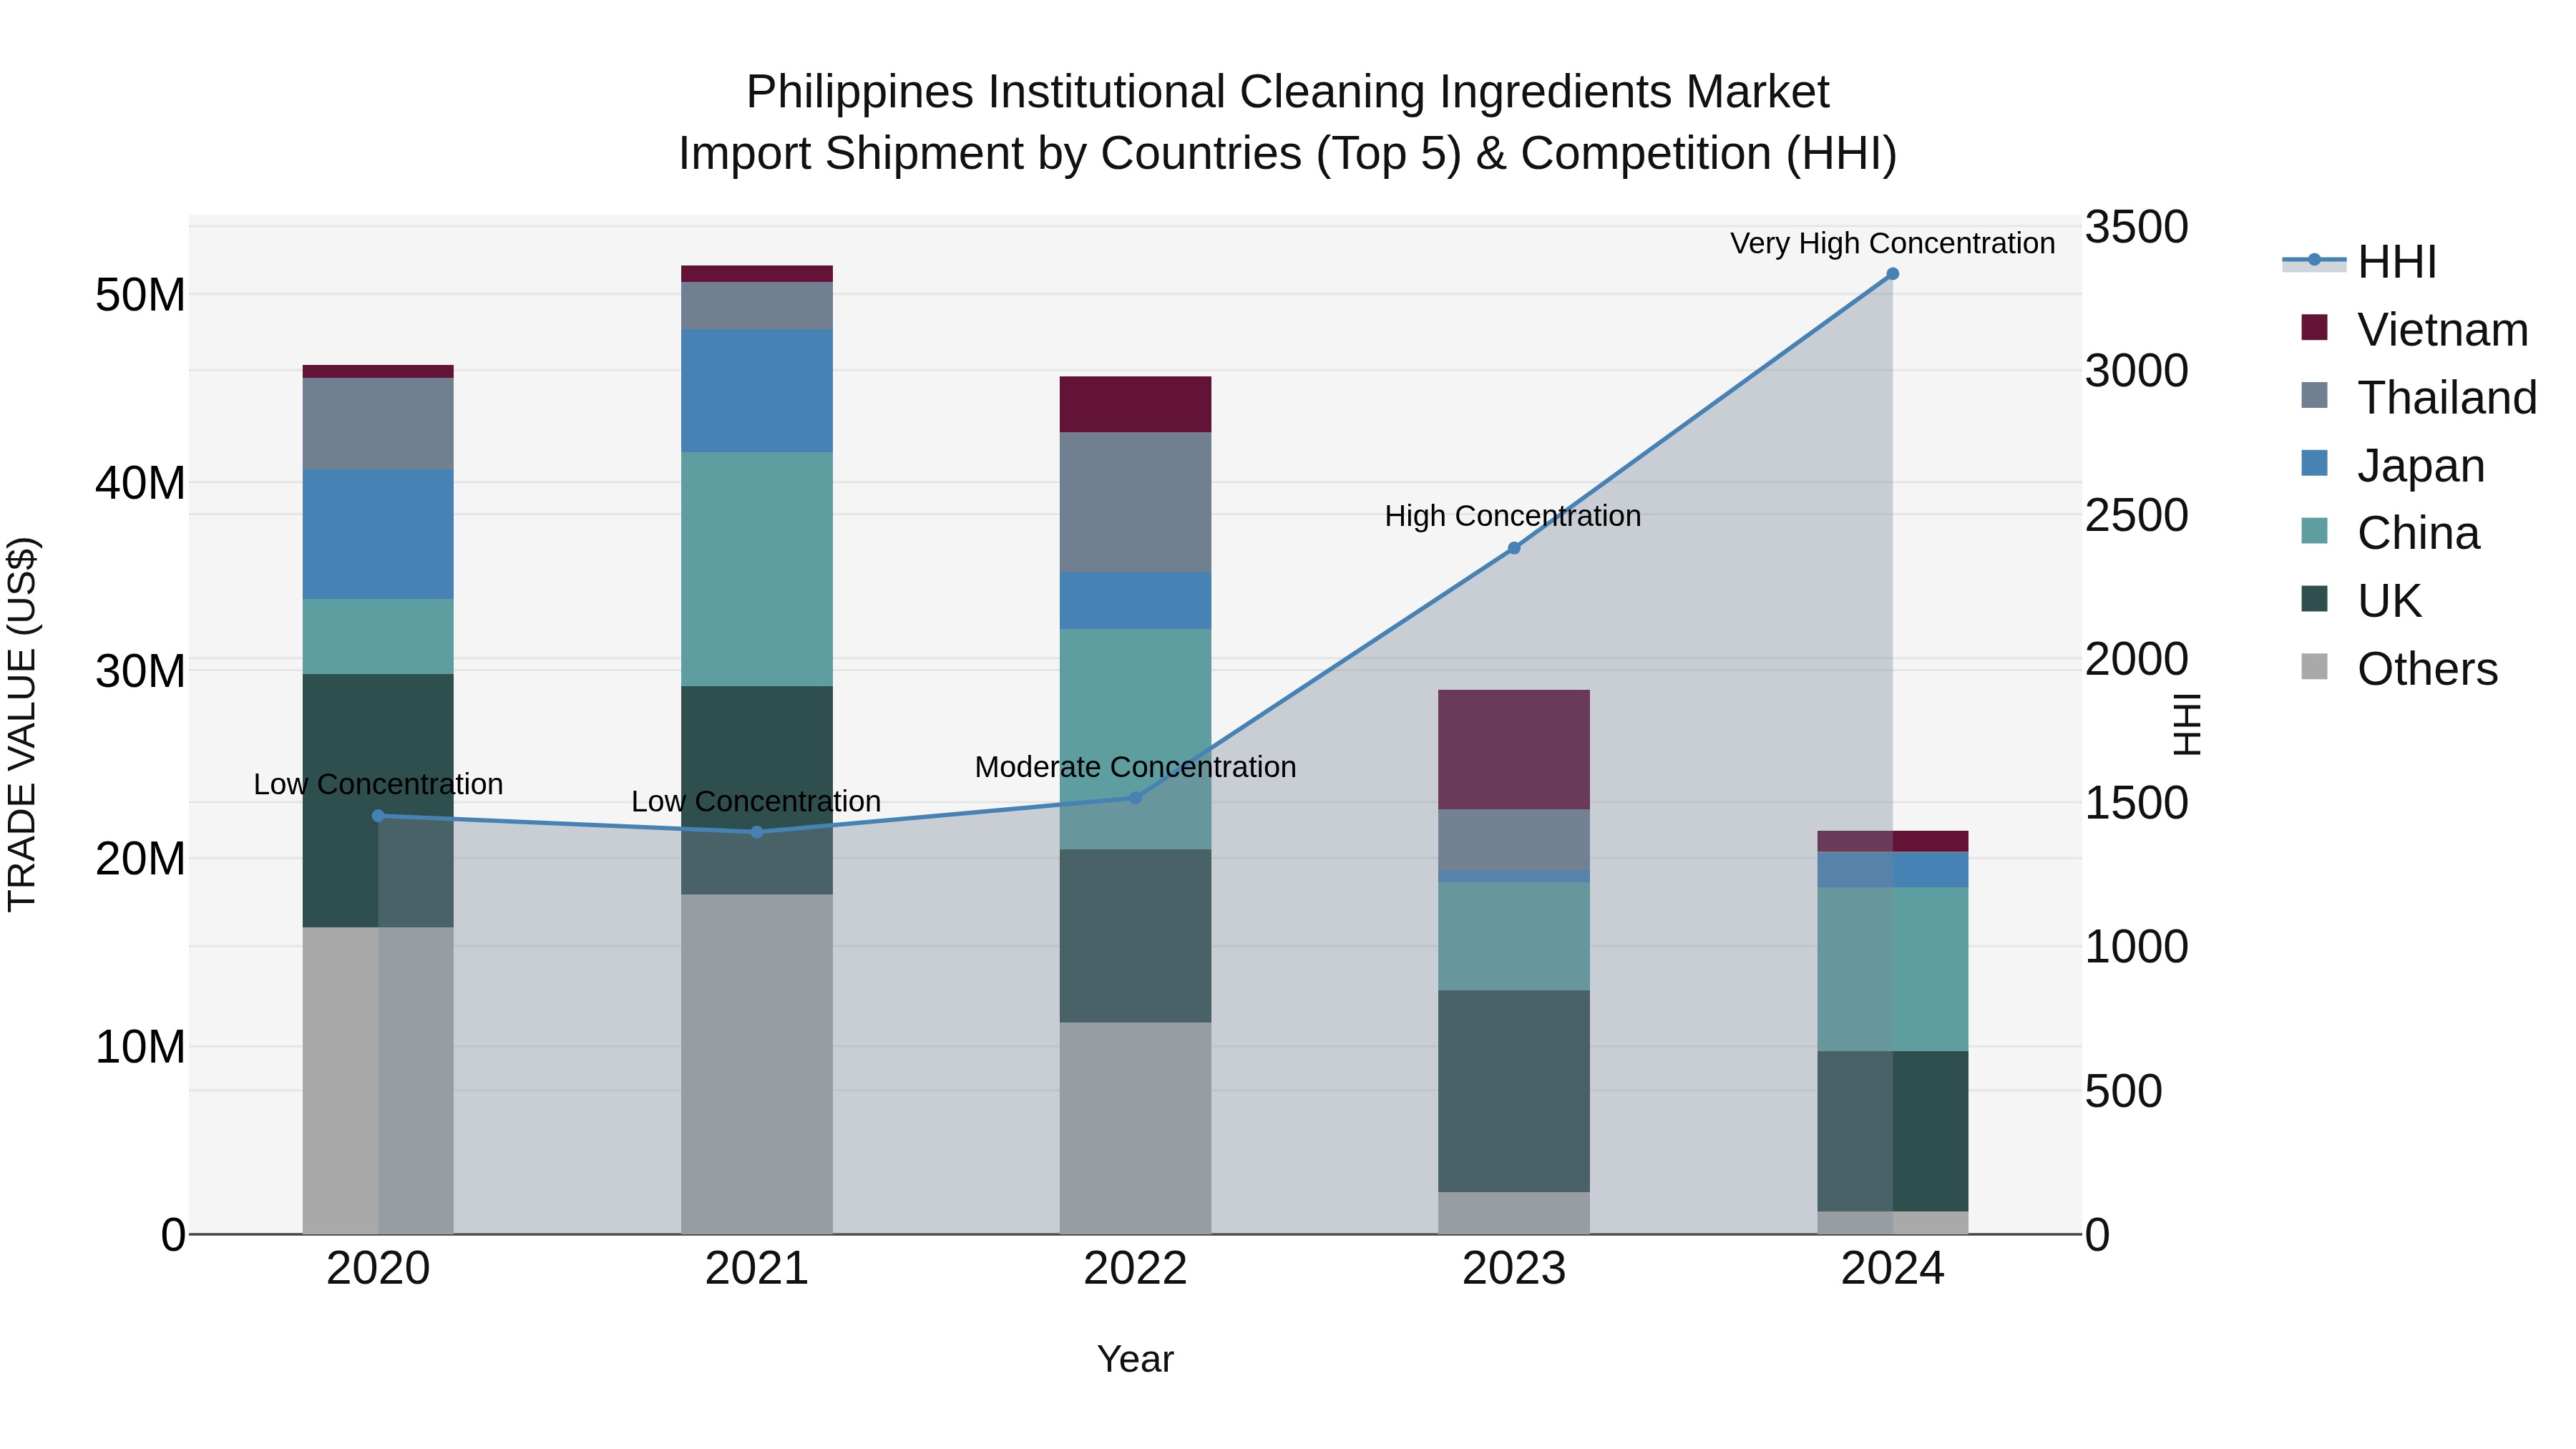2576x1449 pixels.
Task: Click the 50M y-axis tick label
Action: 140,295
